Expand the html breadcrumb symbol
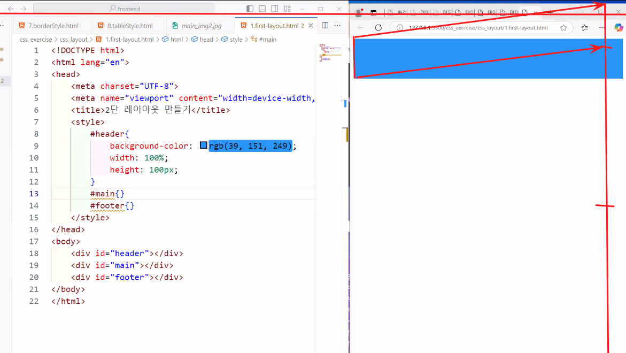The width and height of the screenshot is (626, 353). tap(173, 39)
